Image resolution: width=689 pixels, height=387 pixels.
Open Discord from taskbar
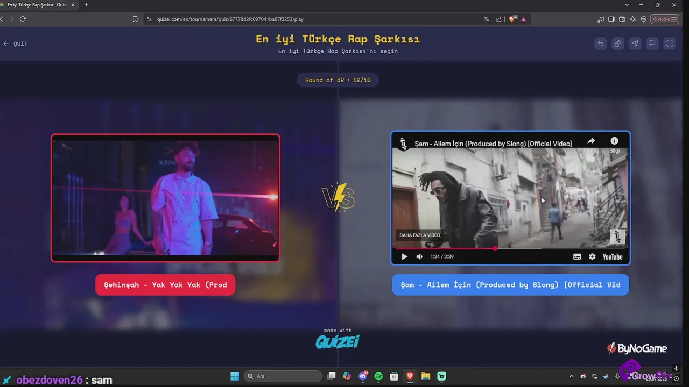pyautogui.click(x=363, y=376)
